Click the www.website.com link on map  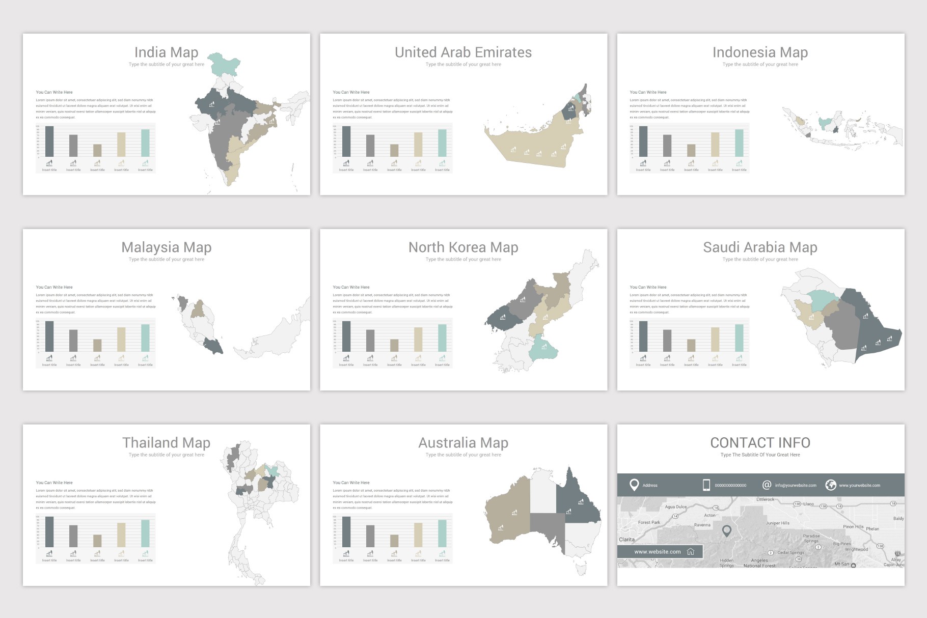(x=657, y=551)
